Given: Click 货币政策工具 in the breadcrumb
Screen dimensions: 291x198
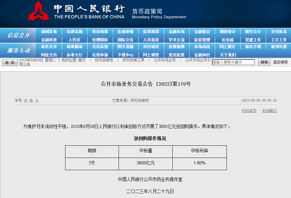Looking at the screenshot, I should point(133,60).
